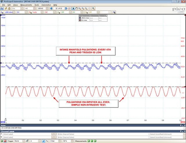Expand Channel B DC coupling dropdown

point(54,12)
